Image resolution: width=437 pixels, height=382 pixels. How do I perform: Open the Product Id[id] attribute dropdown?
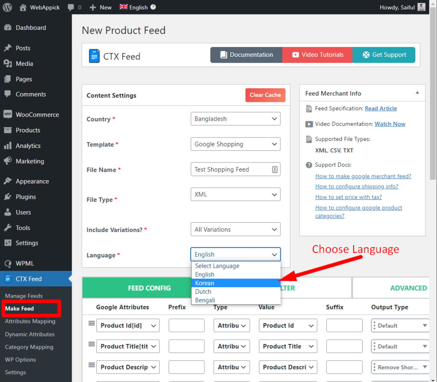pos(128,326)
